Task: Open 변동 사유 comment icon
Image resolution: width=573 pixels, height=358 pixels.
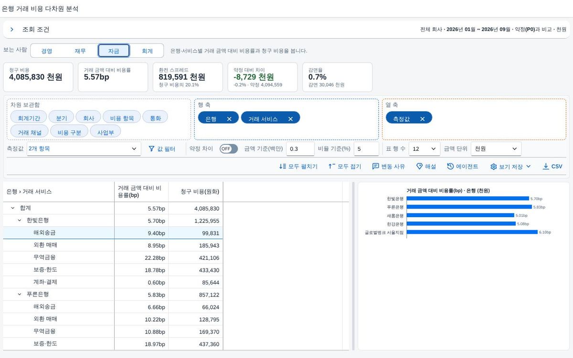Action: pos(375,167)
